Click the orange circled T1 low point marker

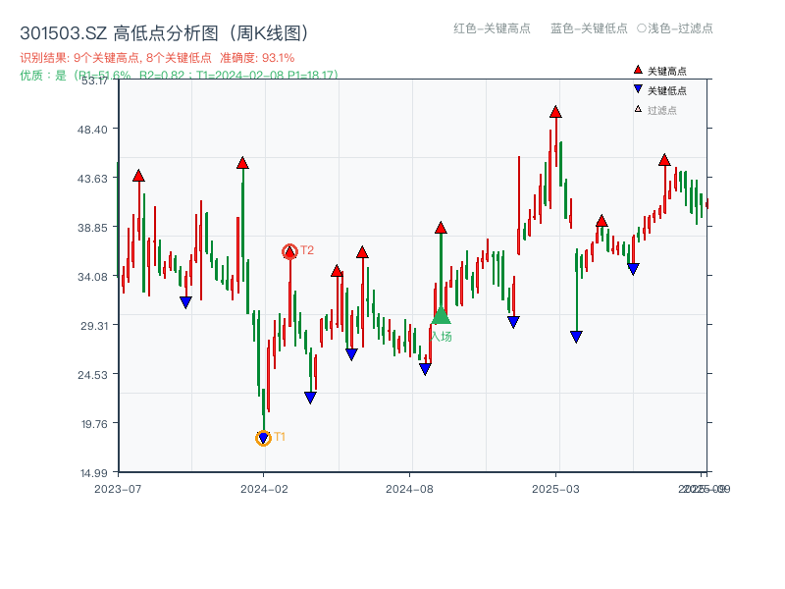[262, 438]
